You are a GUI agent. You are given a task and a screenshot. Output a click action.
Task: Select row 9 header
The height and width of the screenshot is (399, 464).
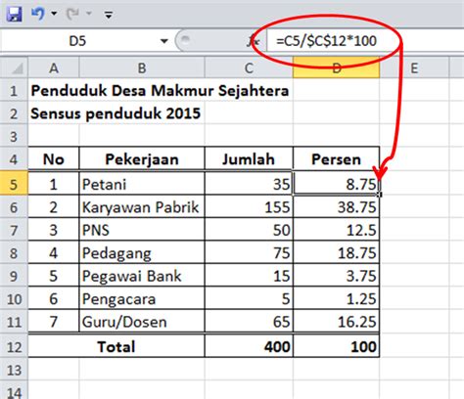pyautogui.click(x=14, y=276)
